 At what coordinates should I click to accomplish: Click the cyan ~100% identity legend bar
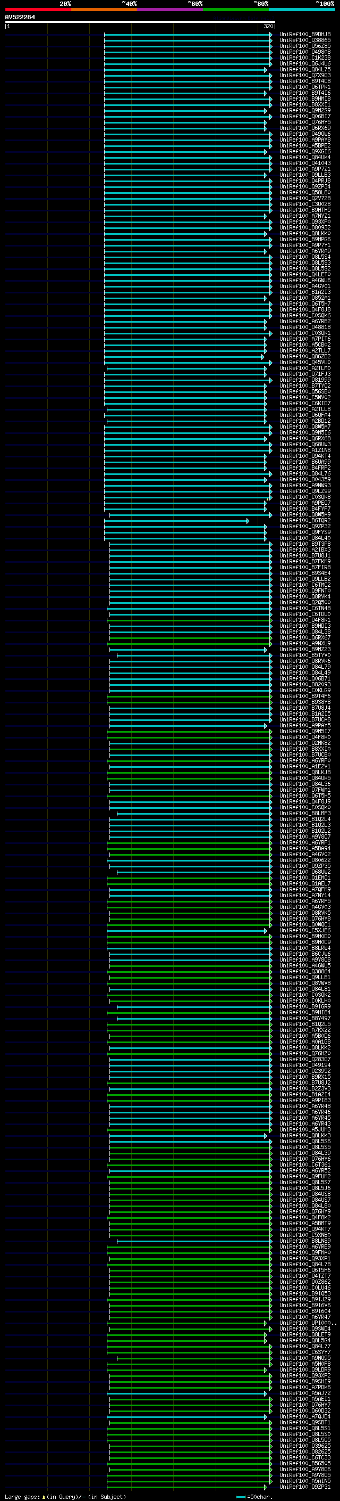click(x=302, y=10)
